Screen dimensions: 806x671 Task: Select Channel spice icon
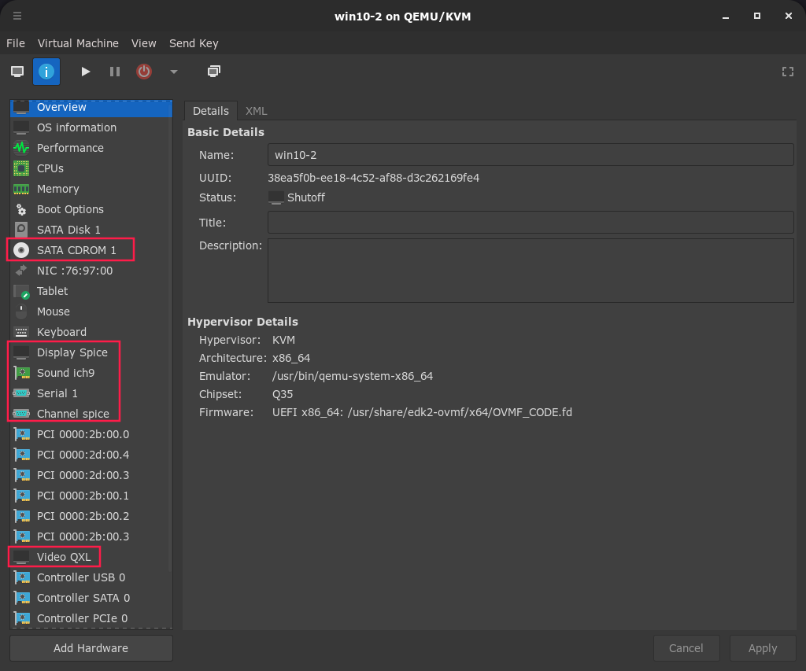(x=21, y=414)
